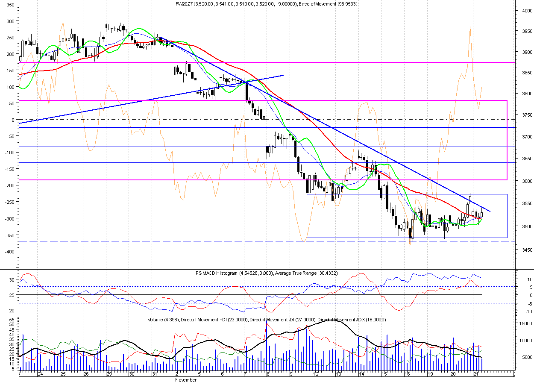Click the 31 date label on time axis

(x=155, y=374)
